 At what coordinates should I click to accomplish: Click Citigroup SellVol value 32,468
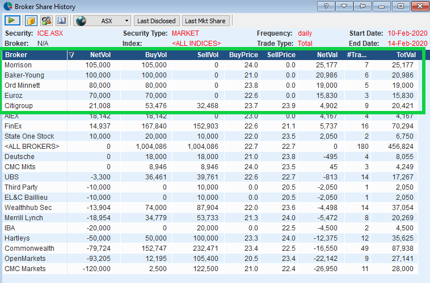[x=208, y=106]
